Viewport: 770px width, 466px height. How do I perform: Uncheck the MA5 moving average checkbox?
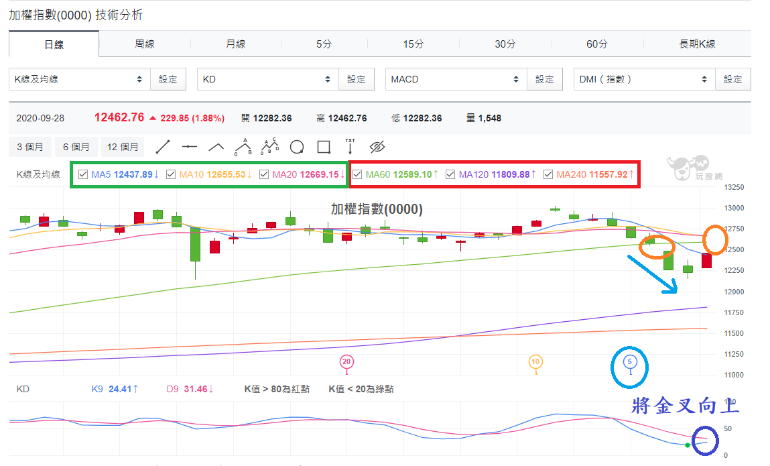[x=83, y=174]
